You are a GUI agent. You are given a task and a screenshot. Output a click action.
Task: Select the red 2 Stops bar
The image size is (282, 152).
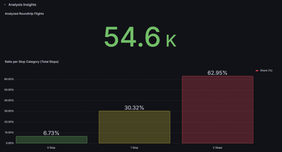click(218, 109)
